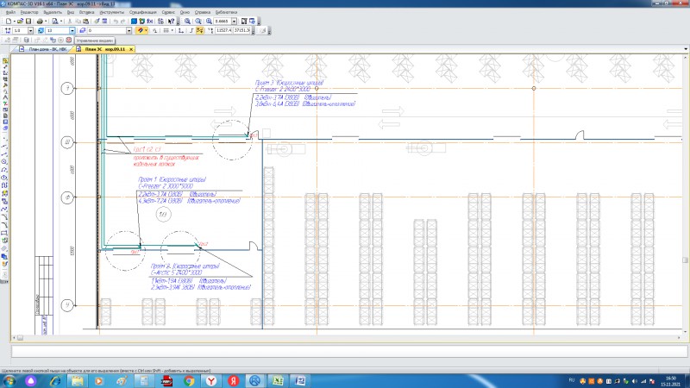690x388 pixels.
Task: Activate the context help pointer icon
Action: click(x=171, y=21)
